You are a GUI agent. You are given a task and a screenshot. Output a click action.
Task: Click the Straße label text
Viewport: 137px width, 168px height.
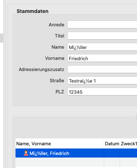coord(57,81)
